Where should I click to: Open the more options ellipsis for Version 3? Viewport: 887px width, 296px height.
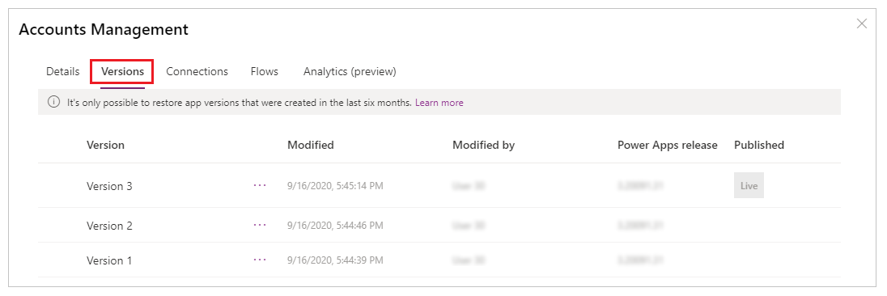click(x=260, y=185)
